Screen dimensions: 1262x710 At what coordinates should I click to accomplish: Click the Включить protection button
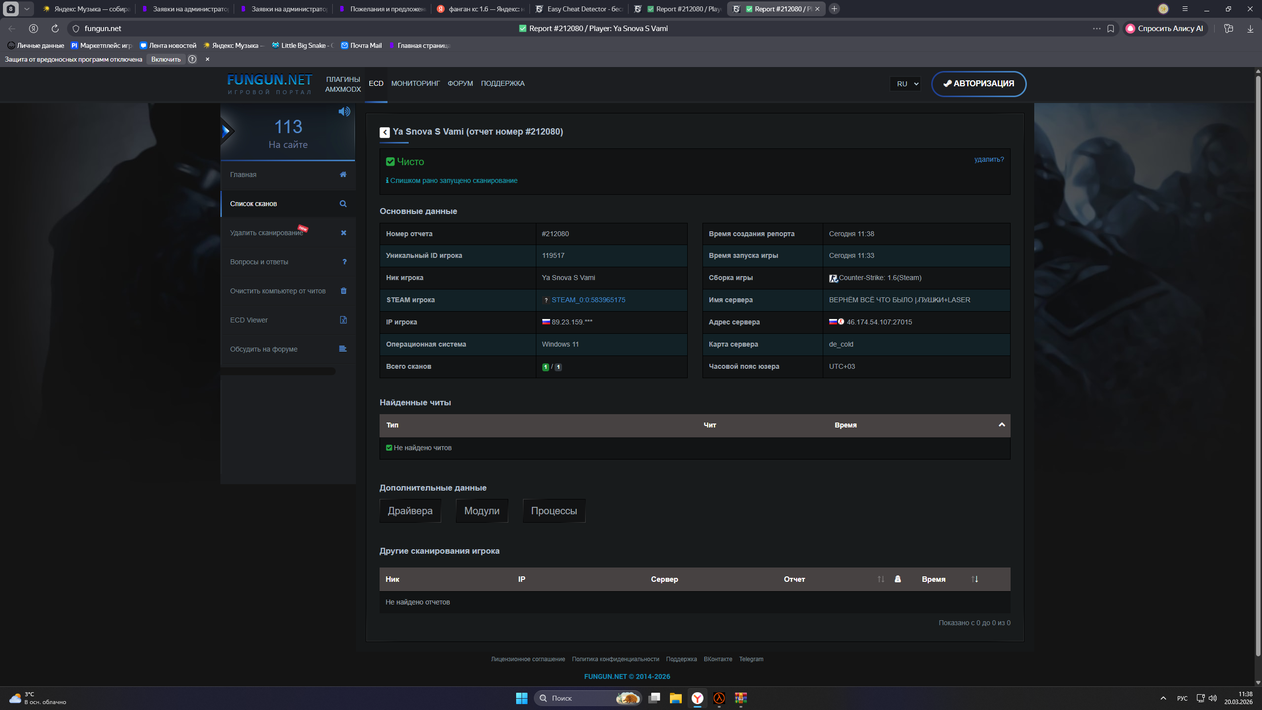[x=166, y=59]
